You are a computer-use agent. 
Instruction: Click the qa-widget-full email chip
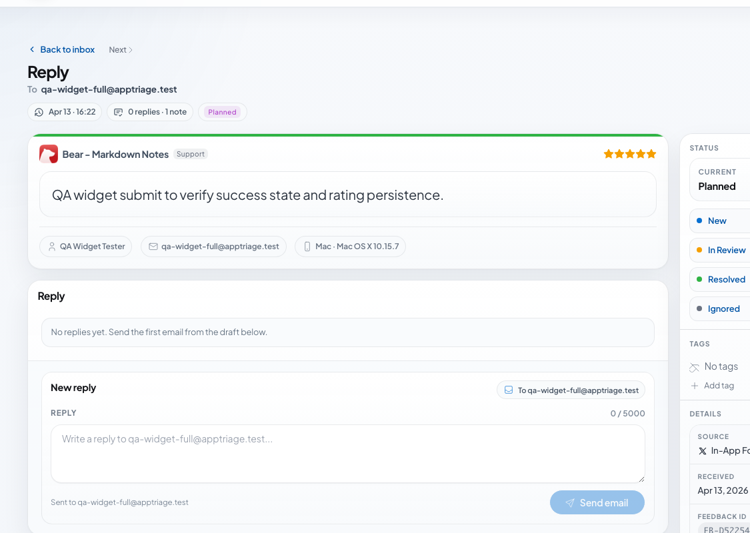(213, 247)
